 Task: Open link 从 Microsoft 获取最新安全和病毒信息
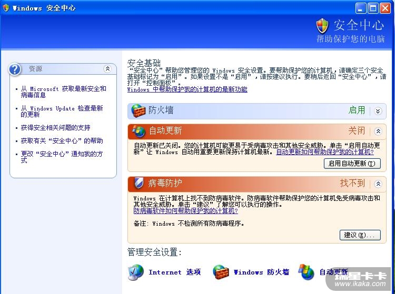64,92
